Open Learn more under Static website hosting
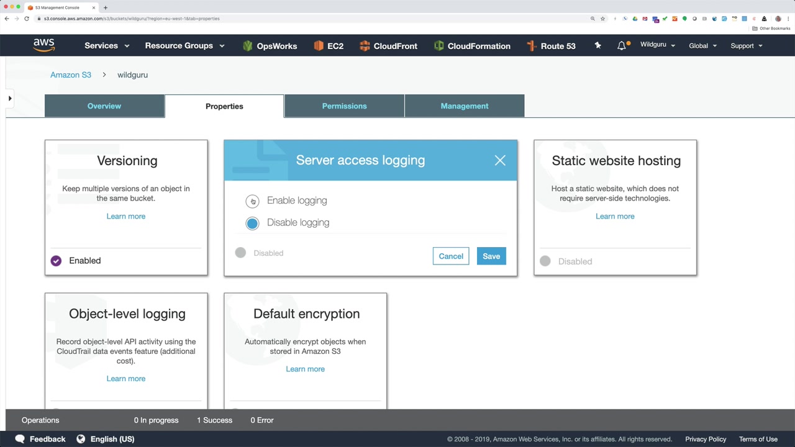 [x=615, y=217]
